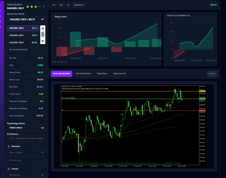
Task: Select 5d equity chart range
Action: click(x=62, y=62)
